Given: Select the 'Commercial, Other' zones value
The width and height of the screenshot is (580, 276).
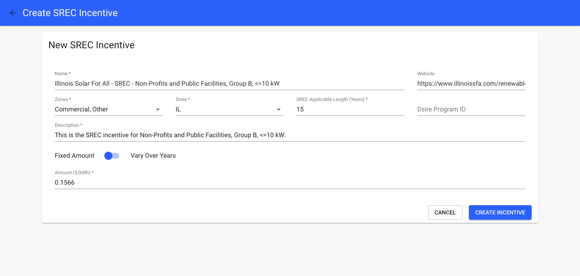Looking at the screenshot, I should (x=81, y=109).
